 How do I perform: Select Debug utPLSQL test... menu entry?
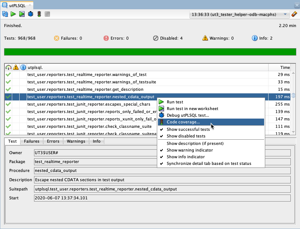(x=188, y=115)
